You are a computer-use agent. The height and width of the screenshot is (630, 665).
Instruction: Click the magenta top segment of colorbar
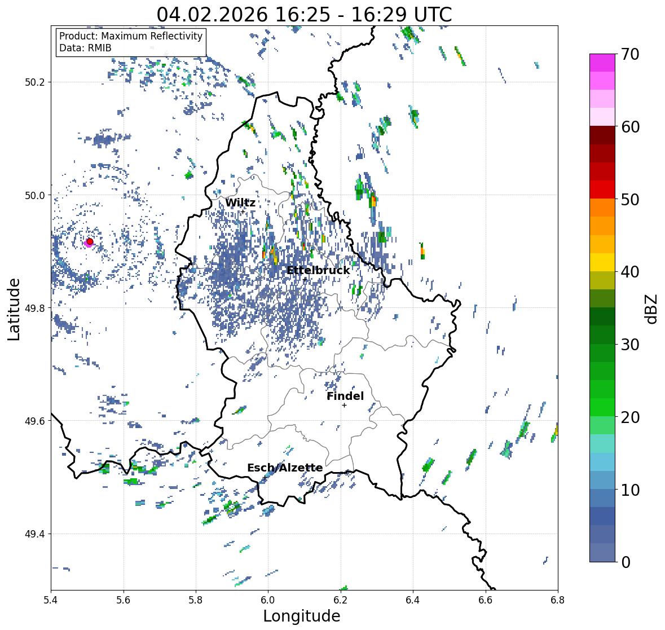pos(602,63)
